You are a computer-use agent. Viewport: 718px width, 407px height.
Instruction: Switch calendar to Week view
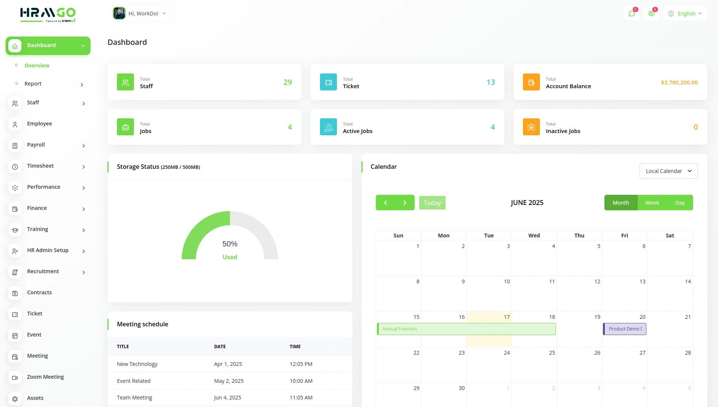coord(652,203)
